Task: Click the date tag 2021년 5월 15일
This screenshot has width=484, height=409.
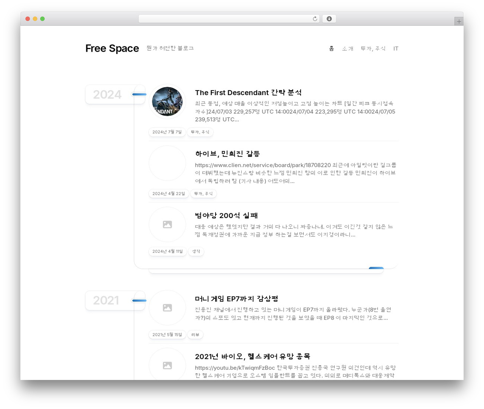Action: coord(167,335)
